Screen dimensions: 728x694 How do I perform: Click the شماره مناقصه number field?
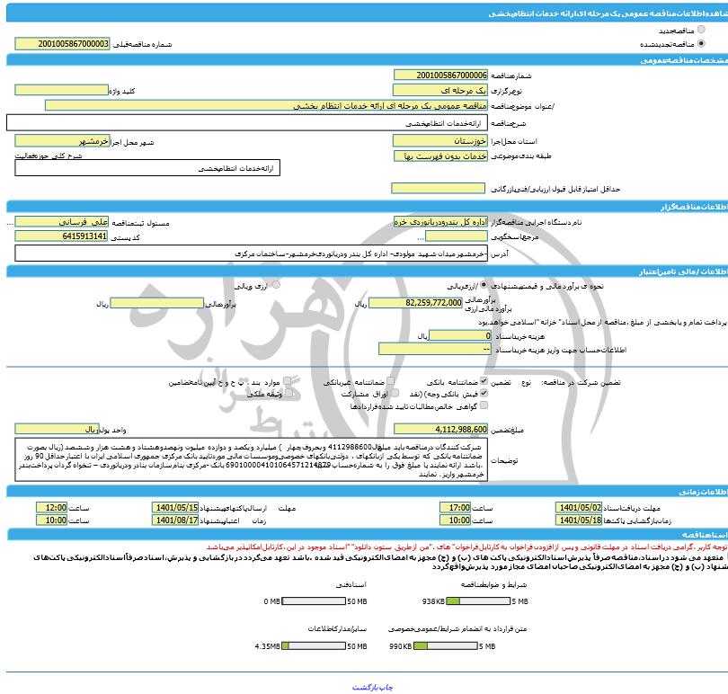440,77
